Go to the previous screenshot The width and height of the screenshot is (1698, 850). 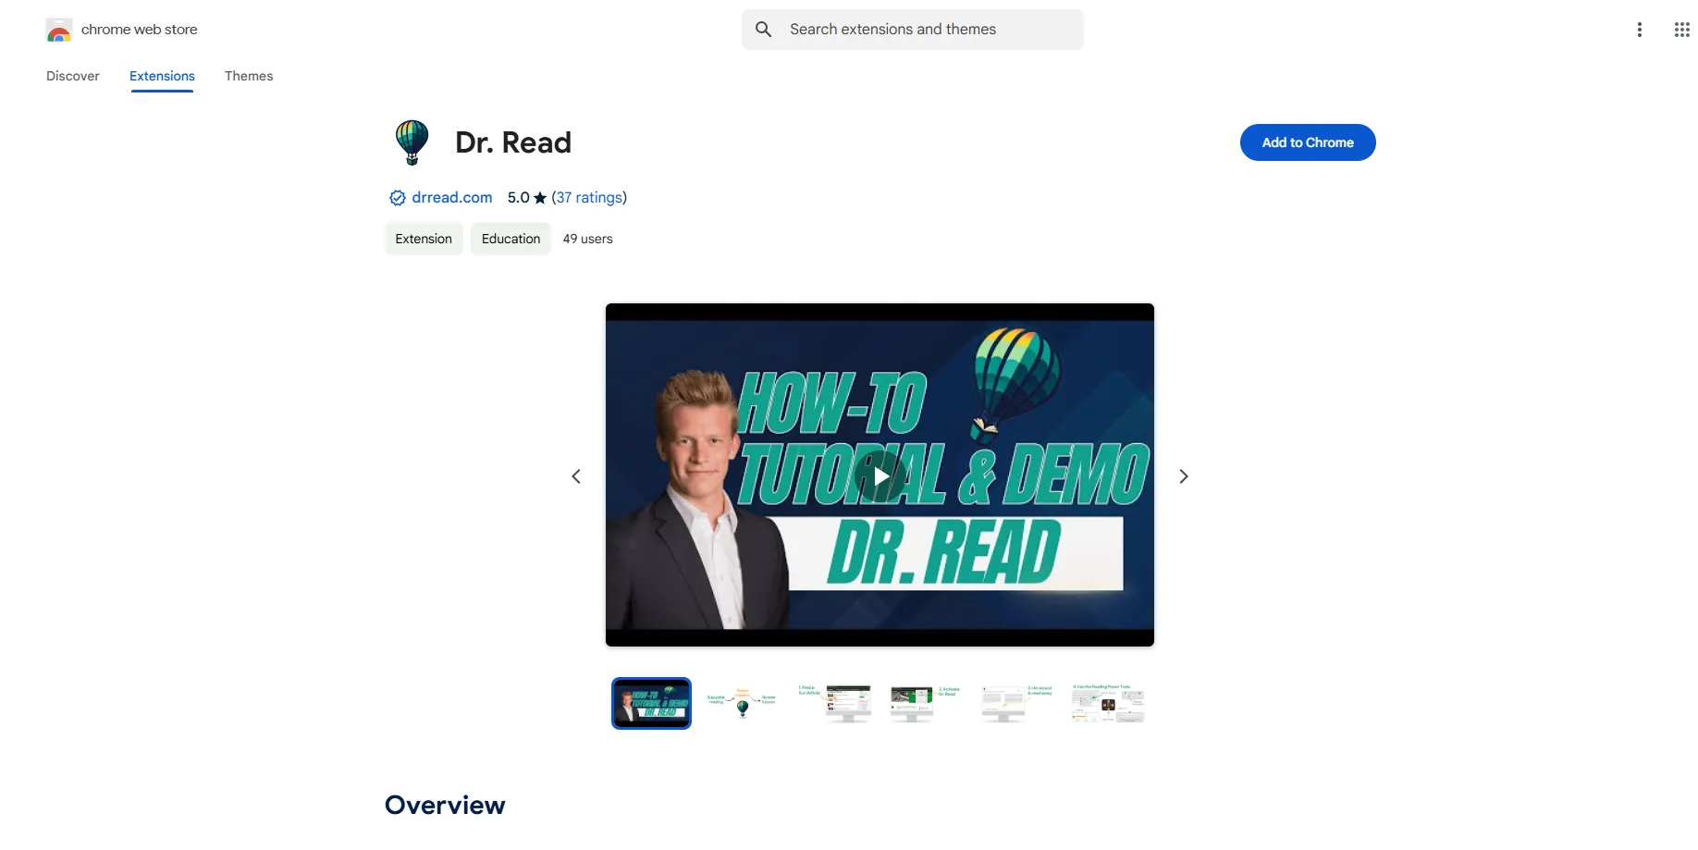pos(575,475)
